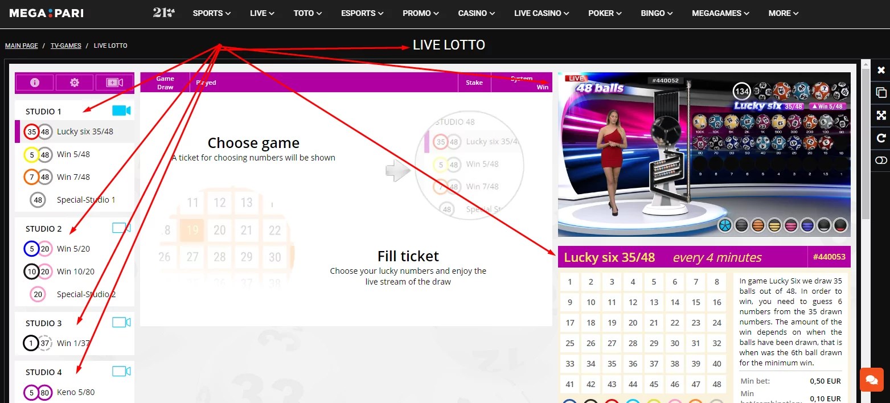Click the overlapping windows icon in sidebar
890x403 pixels.
point(881,92)
